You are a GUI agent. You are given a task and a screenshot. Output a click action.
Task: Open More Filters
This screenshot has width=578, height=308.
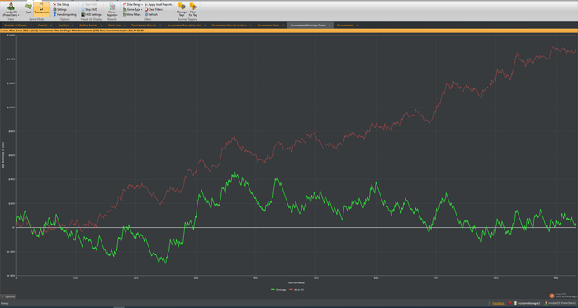click(132, 14)
